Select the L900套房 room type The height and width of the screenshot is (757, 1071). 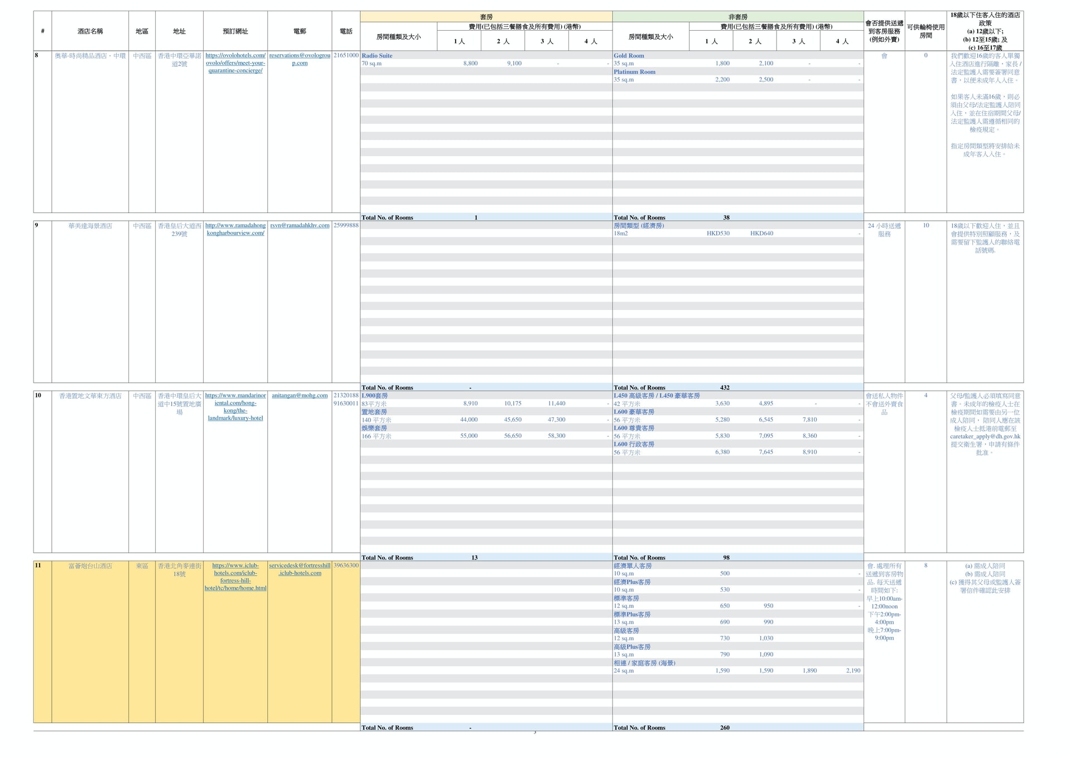(374, 396)
